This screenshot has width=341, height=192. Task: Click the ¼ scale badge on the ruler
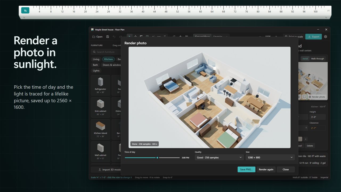click(25, 11)
